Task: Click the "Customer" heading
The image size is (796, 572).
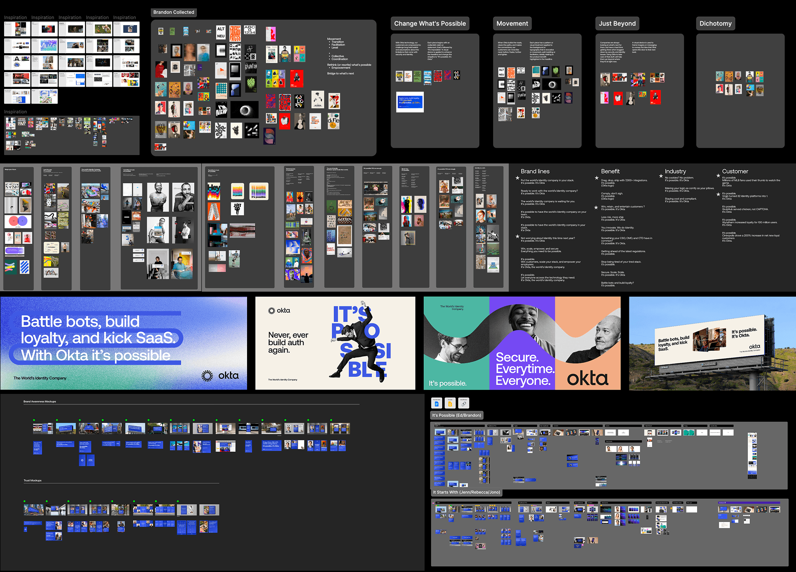Action: [735, 171]
